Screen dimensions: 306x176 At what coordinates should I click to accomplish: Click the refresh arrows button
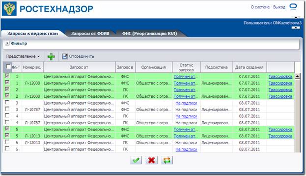coord(167,160)
